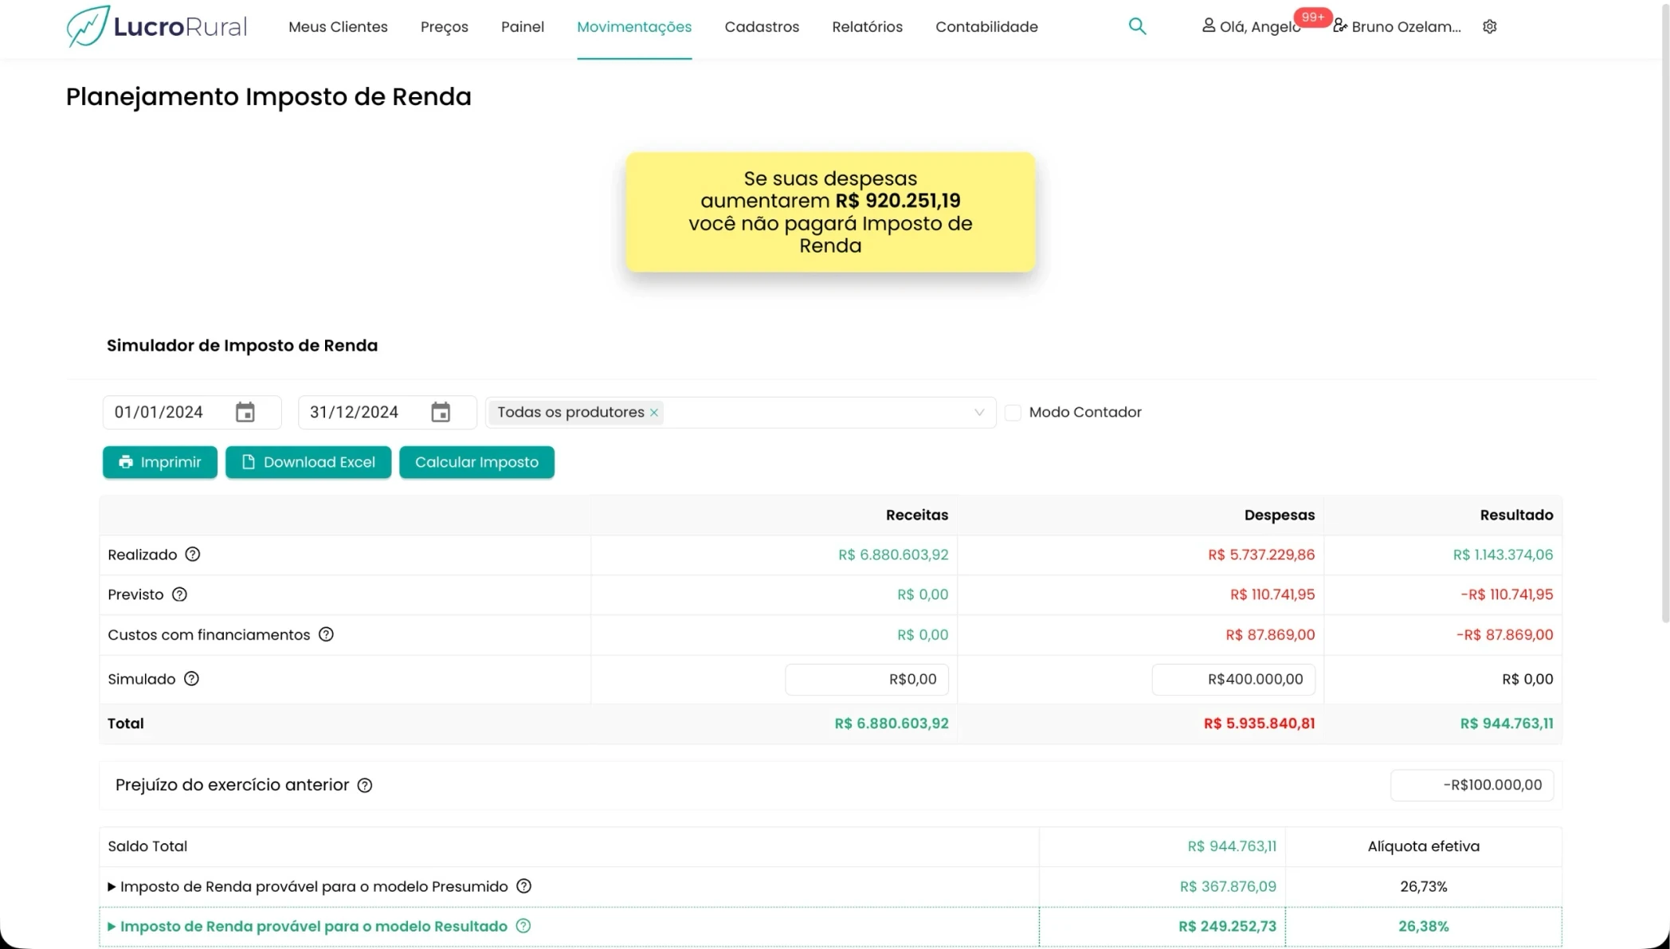Open the produtores dropdown arrow
Screen dimensions: 1670x949
[x=979, y=412]
